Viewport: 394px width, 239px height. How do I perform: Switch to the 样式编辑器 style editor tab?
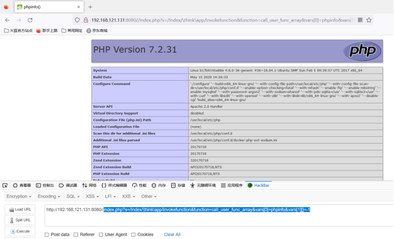(114, 186)
